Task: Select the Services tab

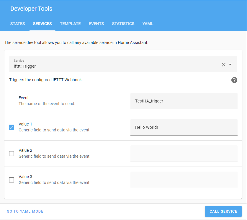Action: (42, 24)
